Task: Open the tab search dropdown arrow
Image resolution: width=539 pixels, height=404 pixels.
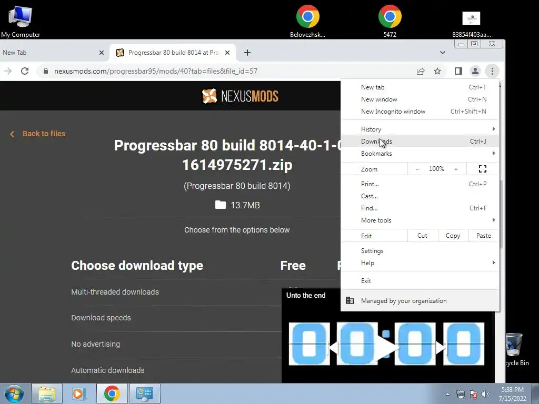Action: tap(442, 53)
